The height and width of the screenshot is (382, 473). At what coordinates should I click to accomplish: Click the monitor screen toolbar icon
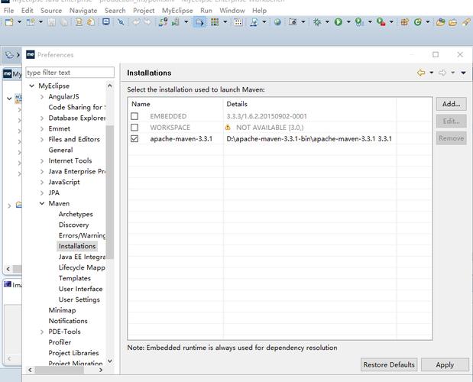(x=106, y=21)
